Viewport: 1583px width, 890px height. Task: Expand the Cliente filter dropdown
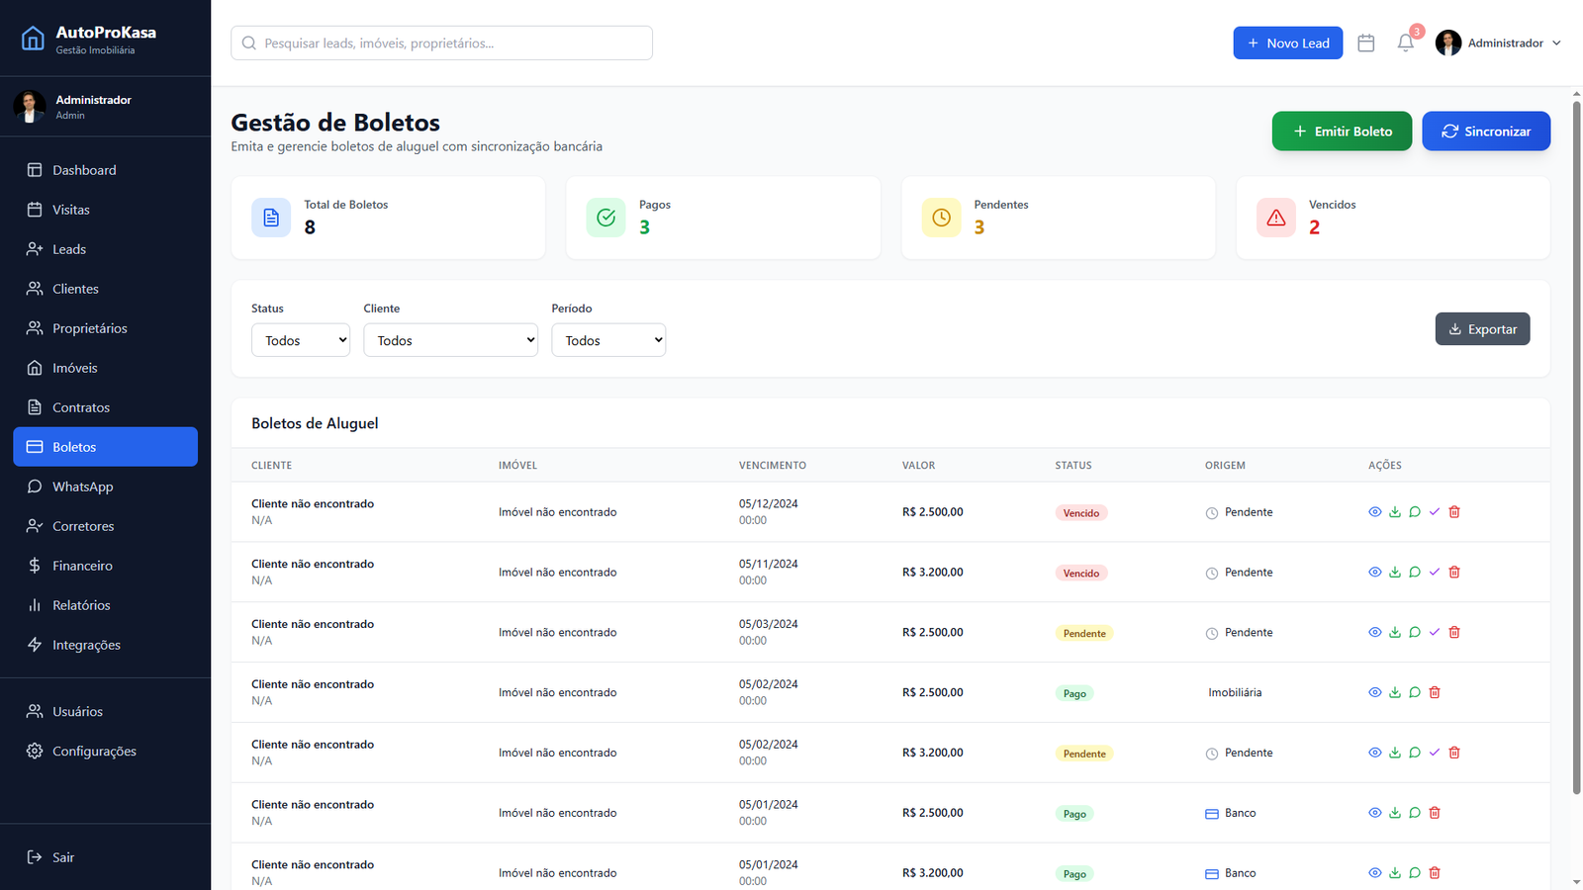[x=450, y=340]
